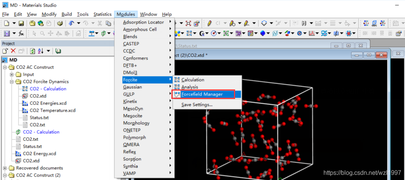Select Calculation in the Forcite submenu
Image resolution: width=405 pixels, height=180 pixels.
[x=207, y=80]
